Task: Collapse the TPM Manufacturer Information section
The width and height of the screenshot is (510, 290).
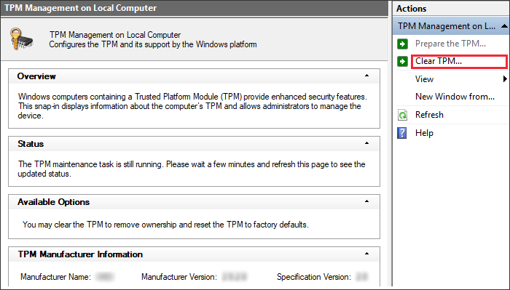Action: pos(367,254)
